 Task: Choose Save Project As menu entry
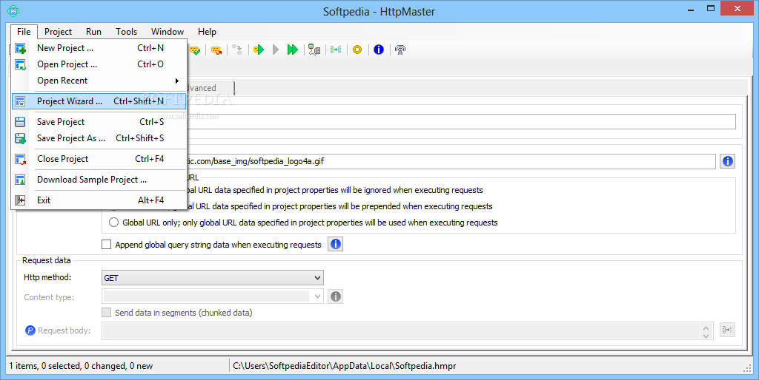point(99,138)
